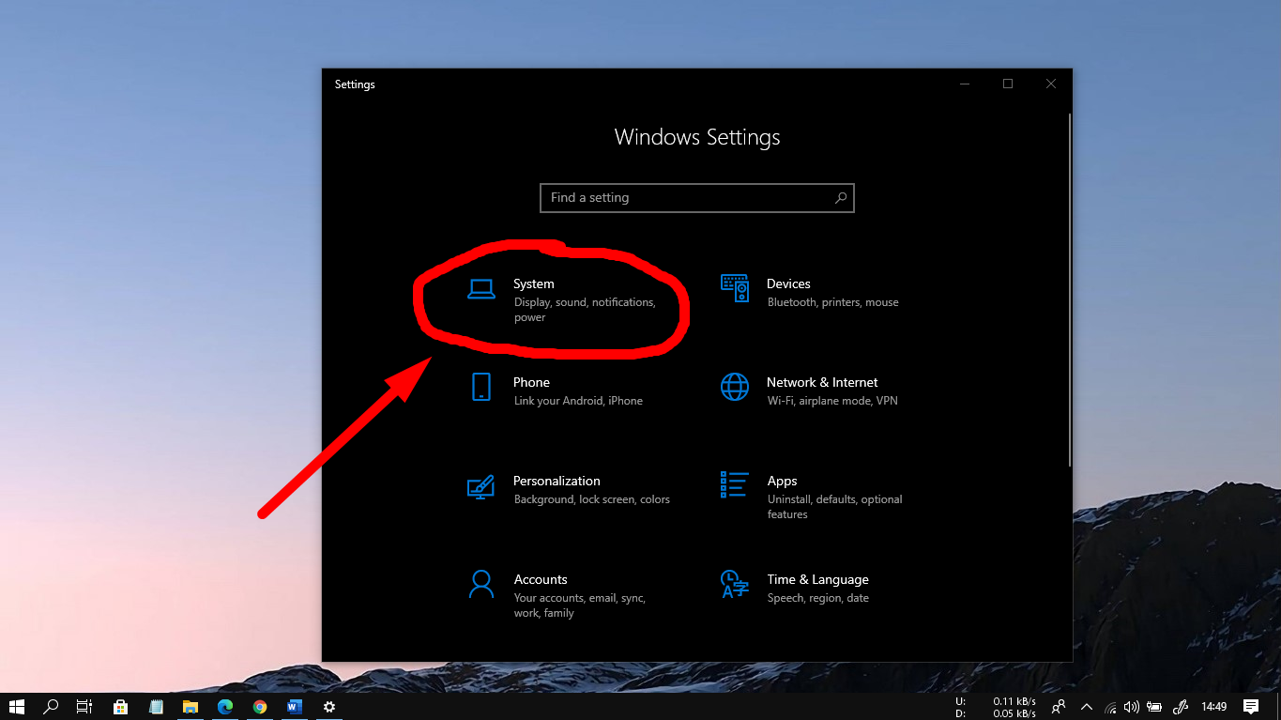
Task: Launch Microsoft Store from the taskbar
Action: click(120, 707)
